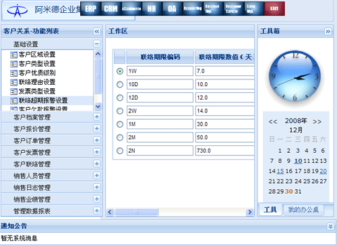This screenshot has height=245, width=337.
Task: Click the 客户类型设置 list icon
Action: pyautogui.click(x=13, y=64)
